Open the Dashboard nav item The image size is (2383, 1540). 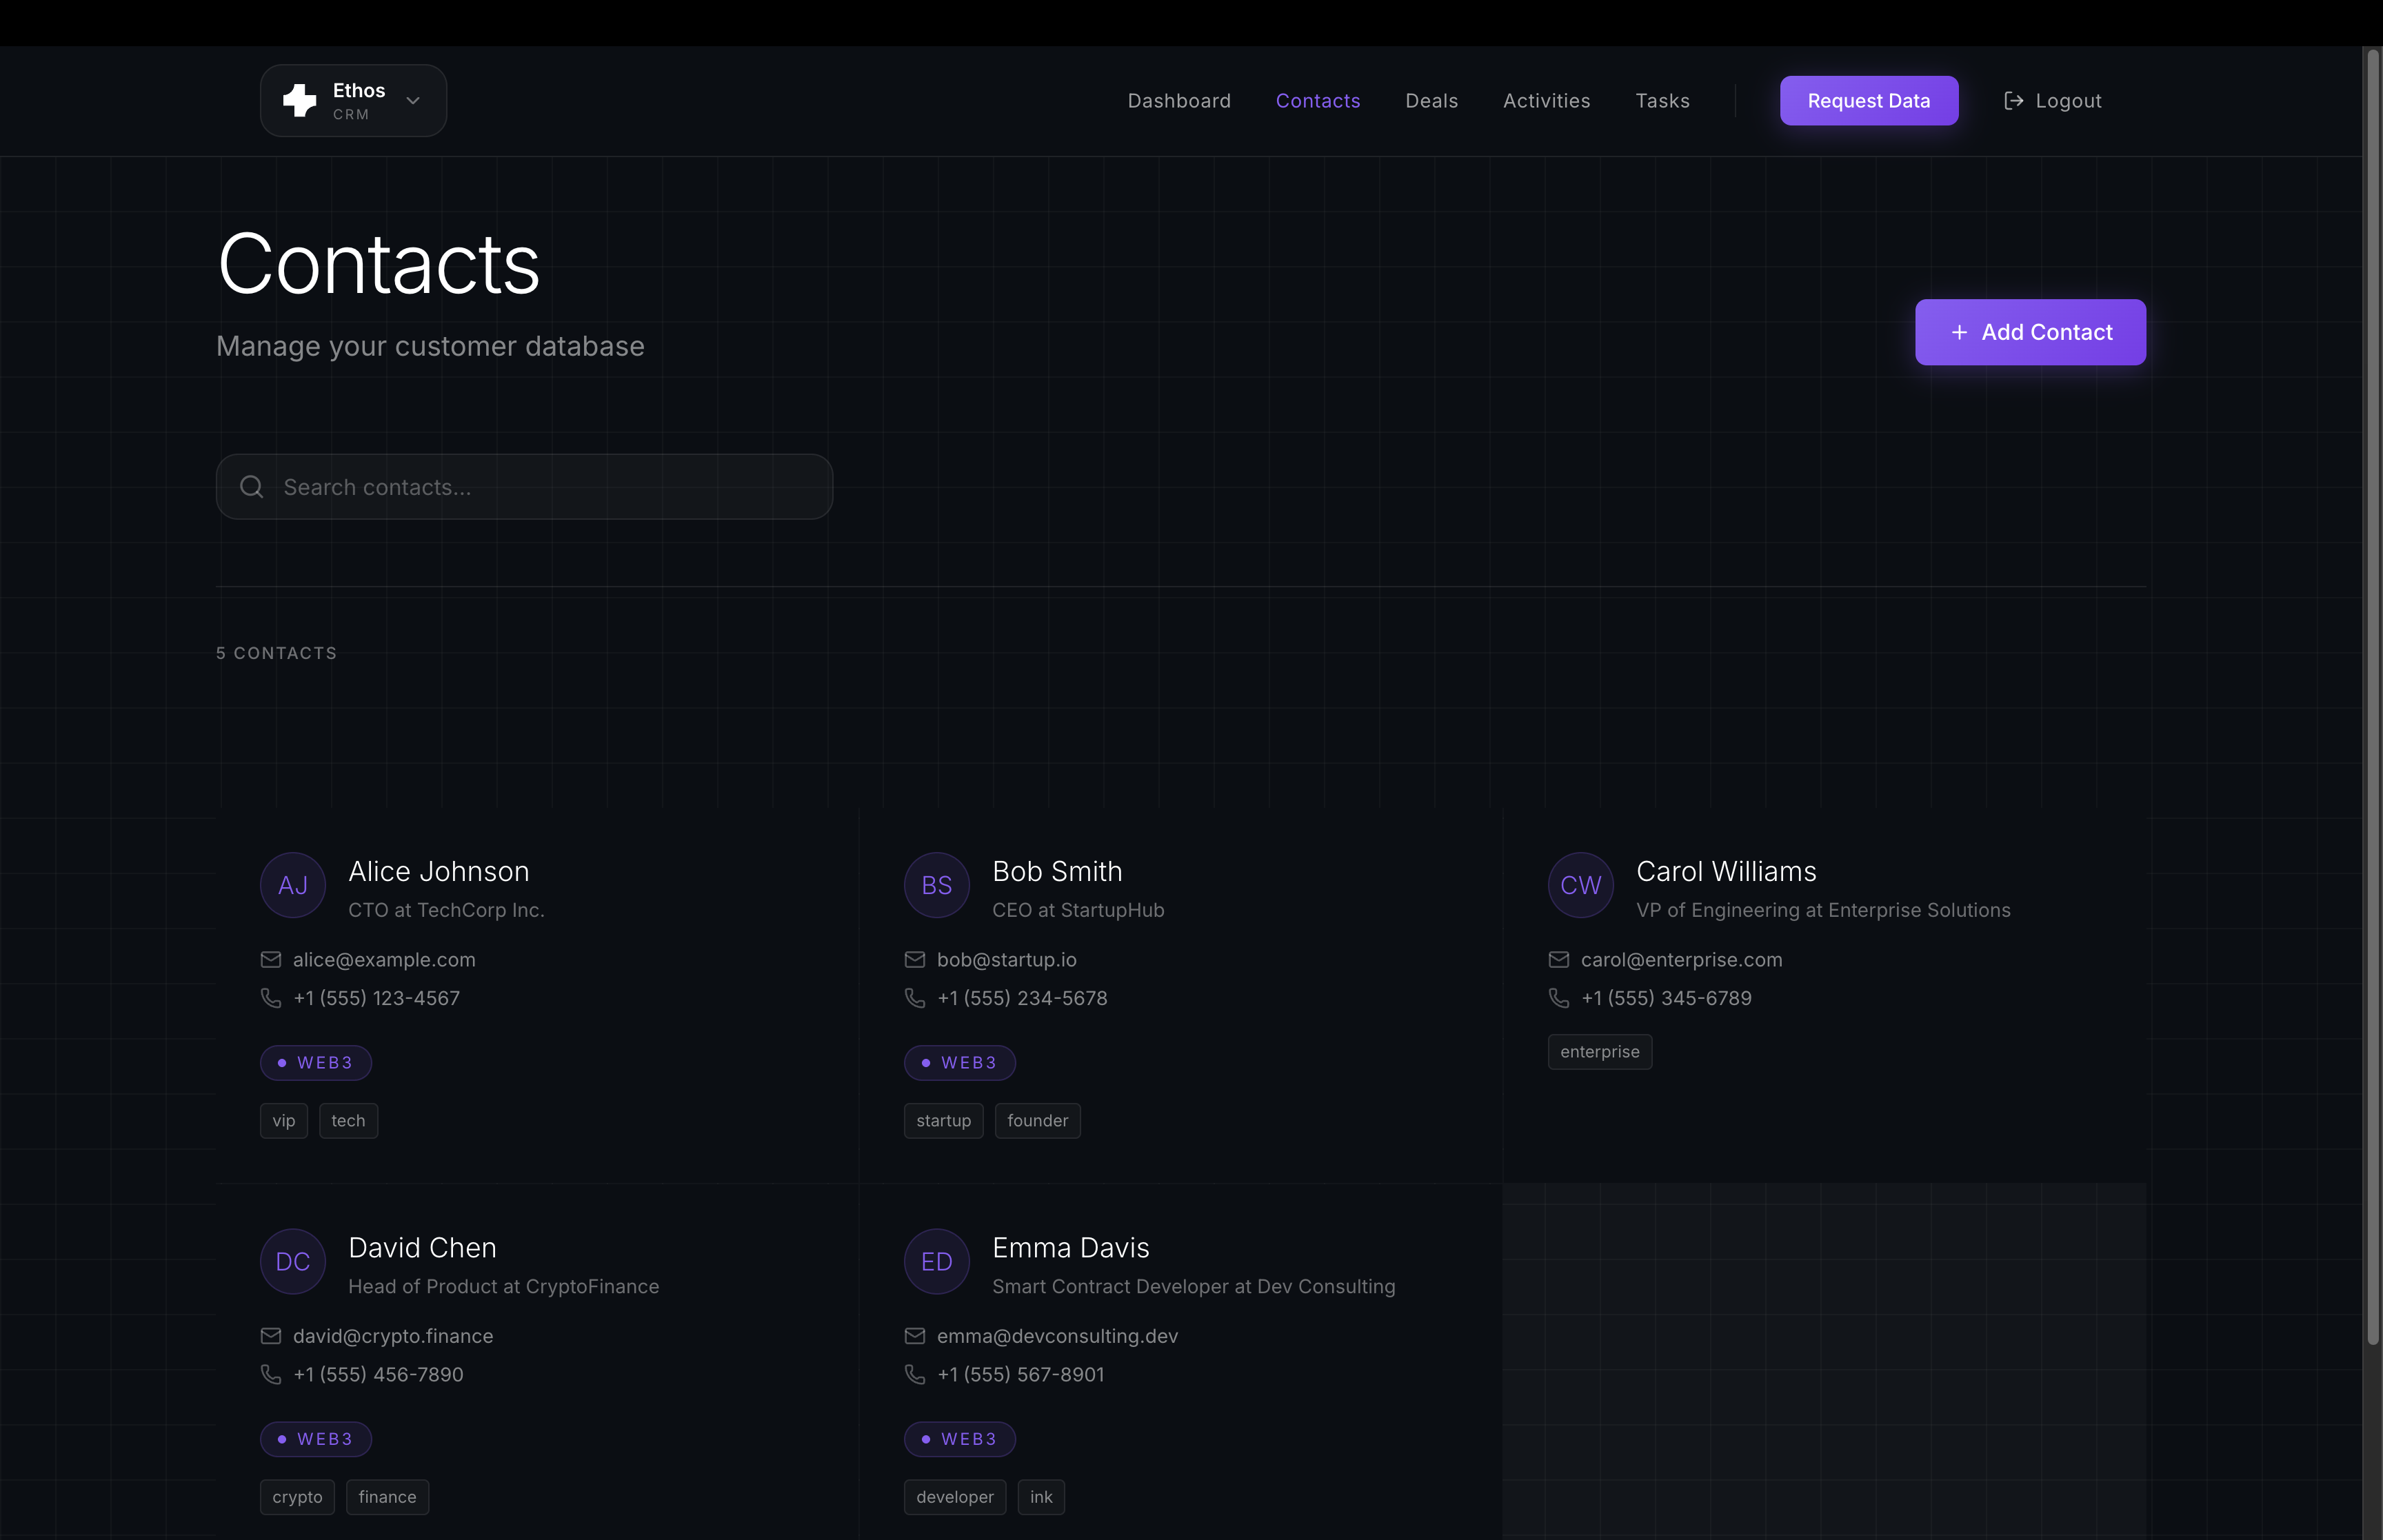point(1179,101)
